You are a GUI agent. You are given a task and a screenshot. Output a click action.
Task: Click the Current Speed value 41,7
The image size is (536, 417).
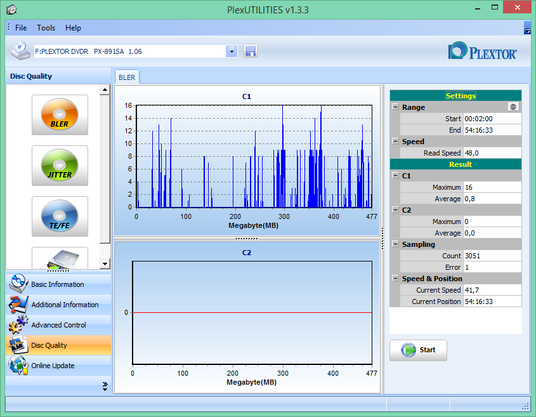[492, 290]
